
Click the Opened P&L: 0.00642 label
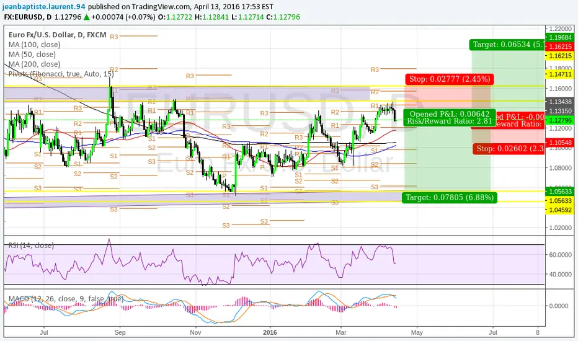(450, 114)
